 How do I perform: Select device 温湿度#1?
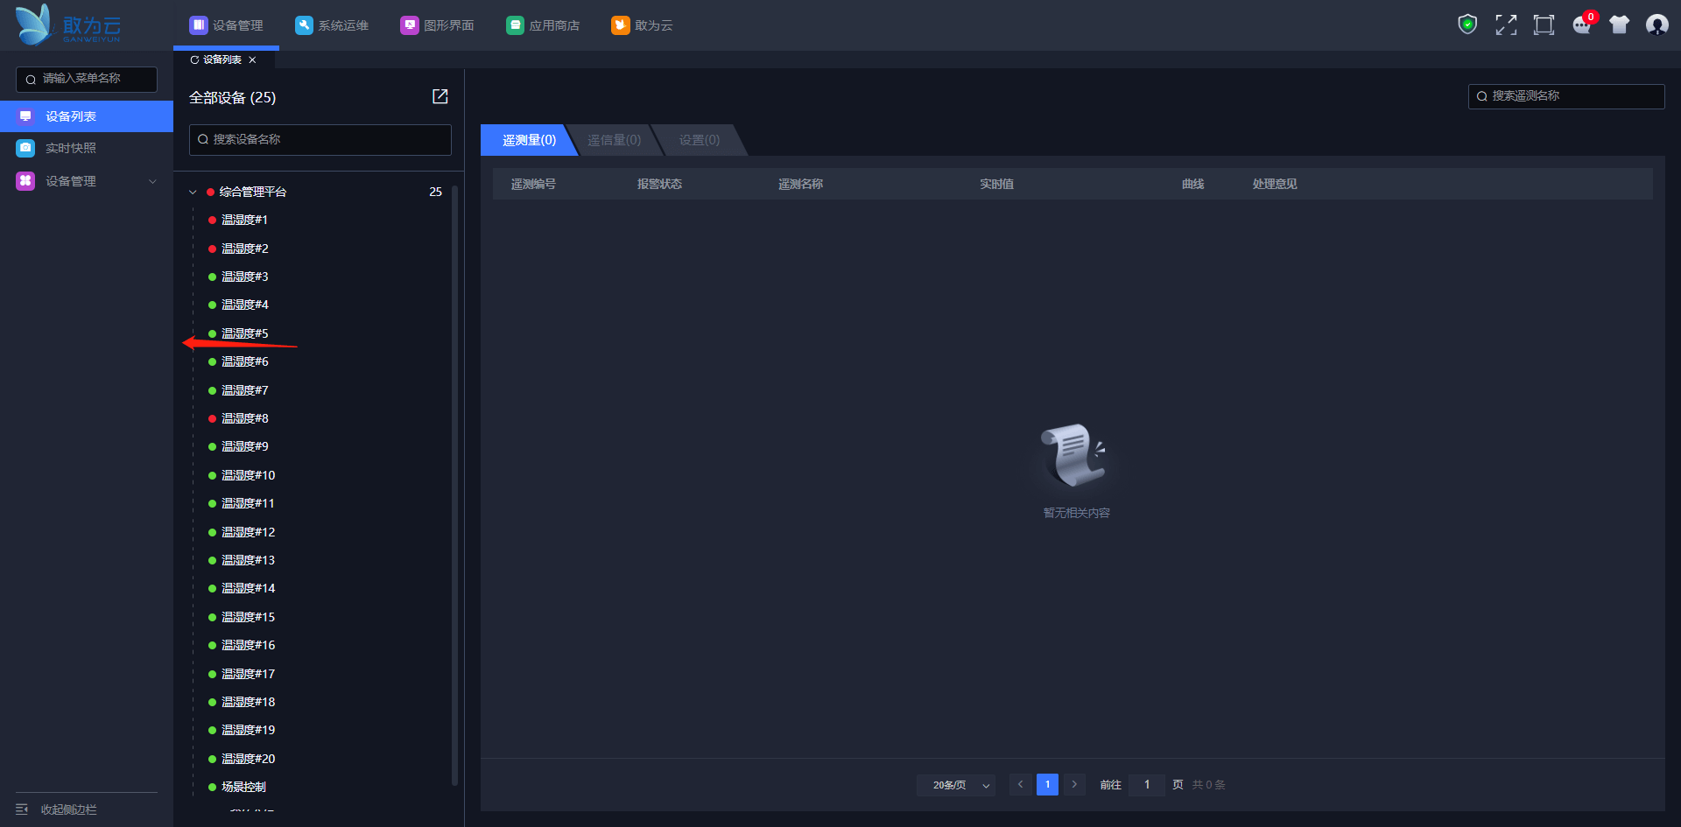[x=244, y=220]
